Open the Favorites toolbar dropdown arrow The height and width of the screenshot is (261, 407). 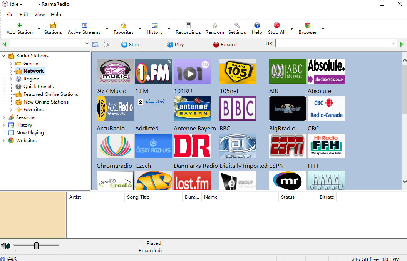140,29
